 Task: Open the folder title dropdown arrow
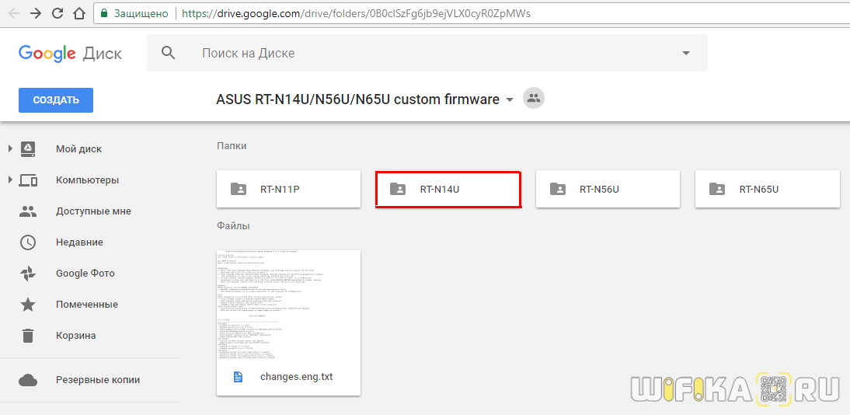click(509, 99)
